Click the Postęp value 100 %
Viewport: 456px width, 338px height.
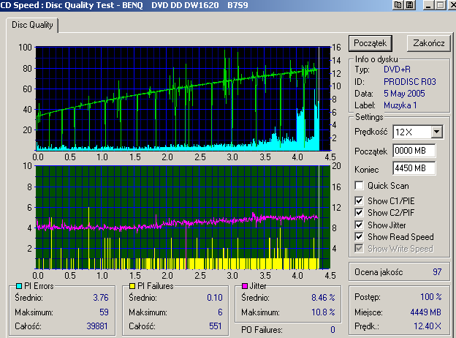click(x=431, y=297)
